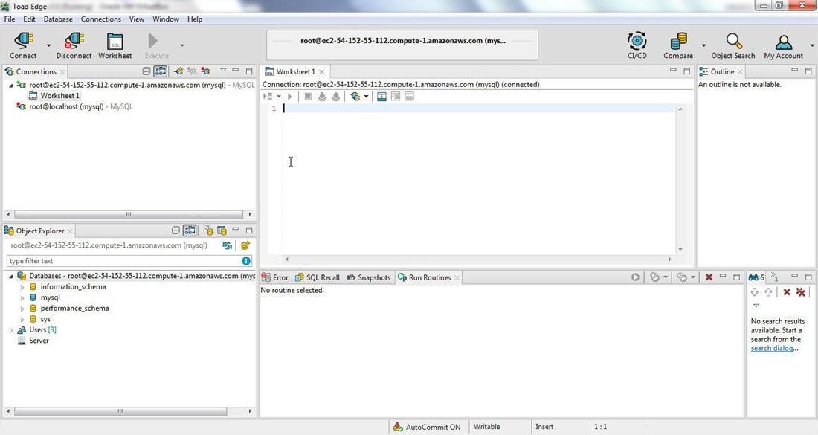Open the CI/CD tool
This screenshot has width=818, height=435.
tap(637, 45)
